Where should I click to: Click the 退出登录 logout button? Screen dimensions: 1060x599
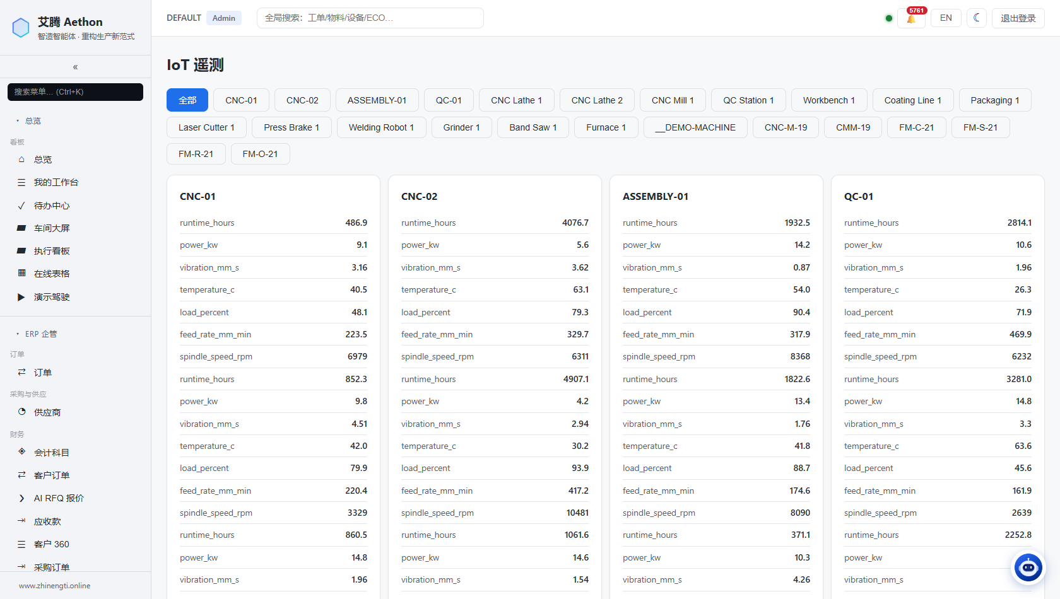tap(1018, 18)
